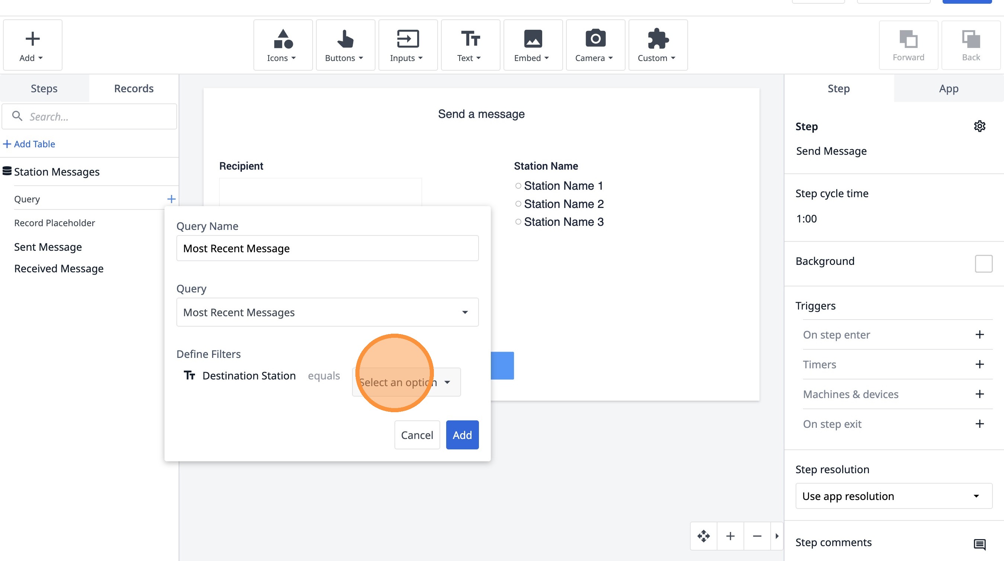Open Step comments icon
This screenshot has width=1004, height=561.
point(979,544)
